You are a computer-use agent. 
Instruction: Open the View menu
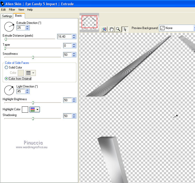(21, 10)
